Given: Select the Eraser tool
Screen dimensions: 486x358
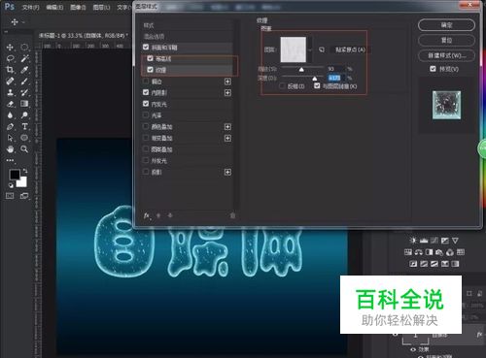Looking at the screenshot, I should 10,104.
